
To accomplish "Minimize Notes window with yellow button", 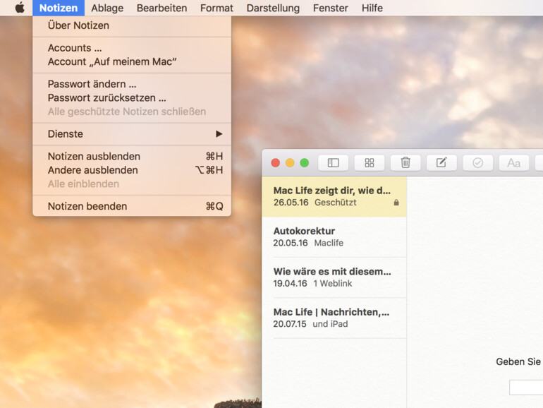I will click(290, 163).
